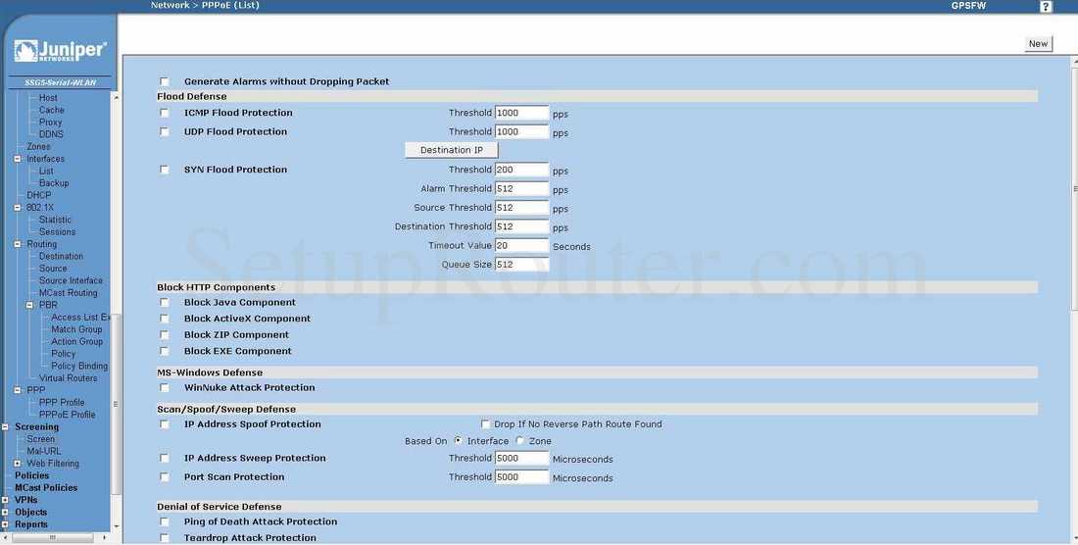Screen dimensions: 1078x545
Task: Open Mal-URL in sidebar
Action: point(44,452)
